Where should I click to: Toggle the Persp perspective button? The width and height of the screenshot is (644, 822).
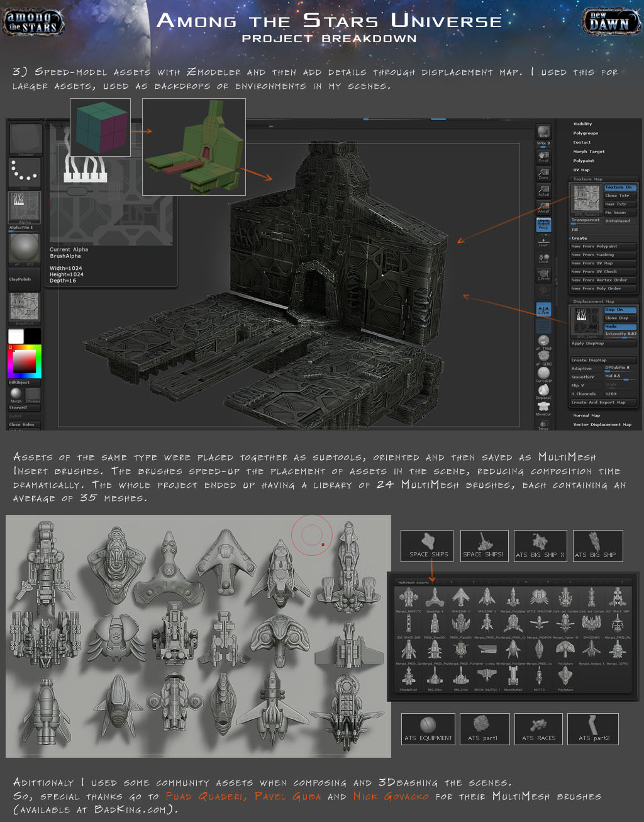tap(543, 224)
